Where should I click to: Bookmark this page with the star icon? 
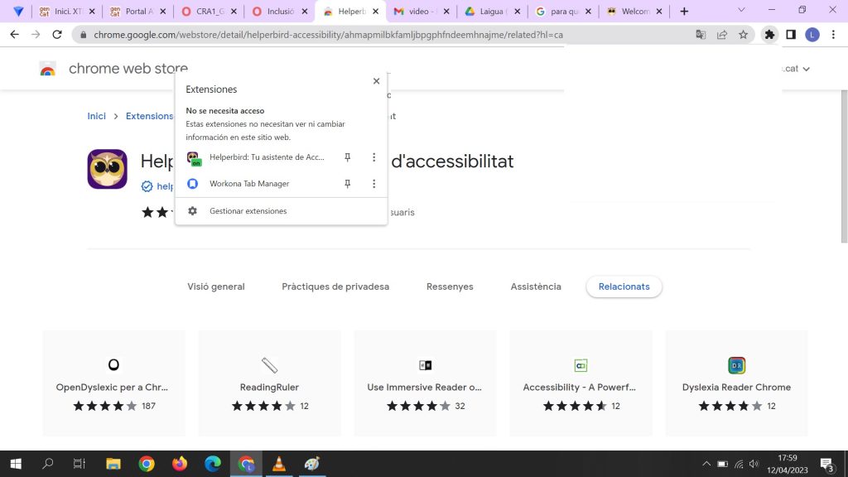[x=744, y=35]
